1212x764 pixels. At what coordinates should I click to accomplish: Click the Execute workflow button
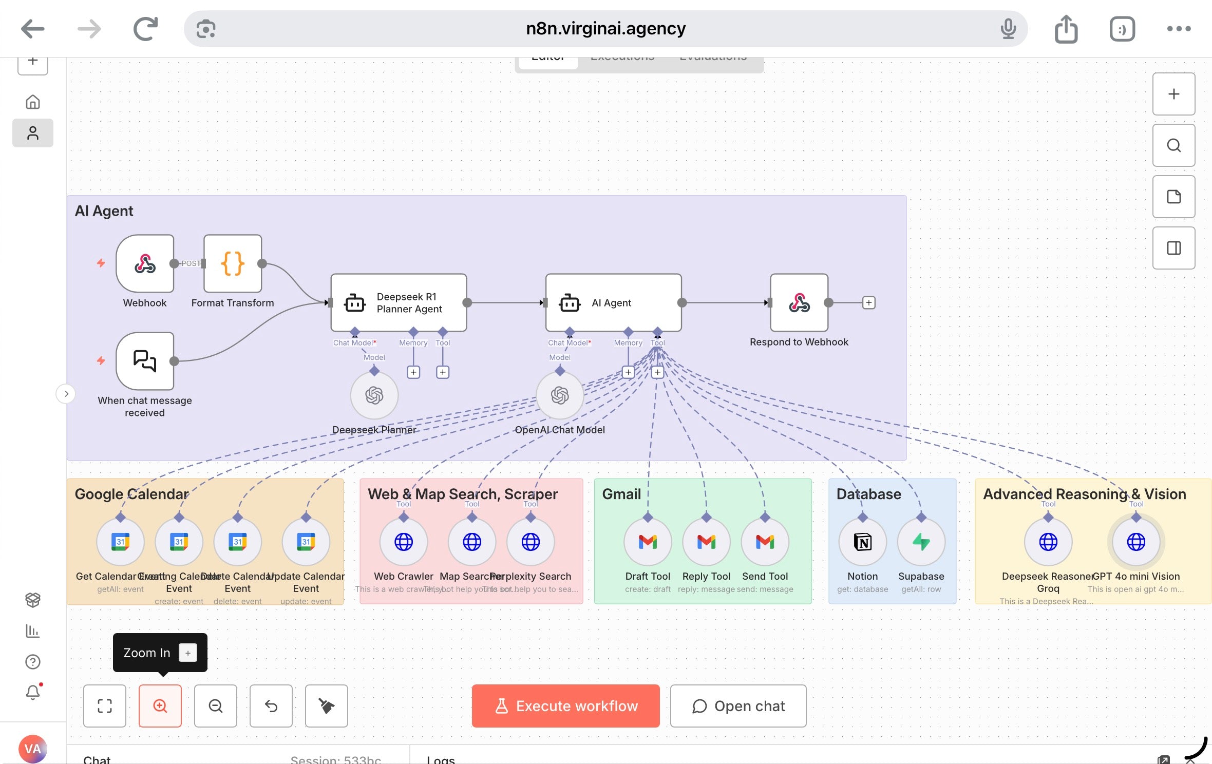pos(565,706)
